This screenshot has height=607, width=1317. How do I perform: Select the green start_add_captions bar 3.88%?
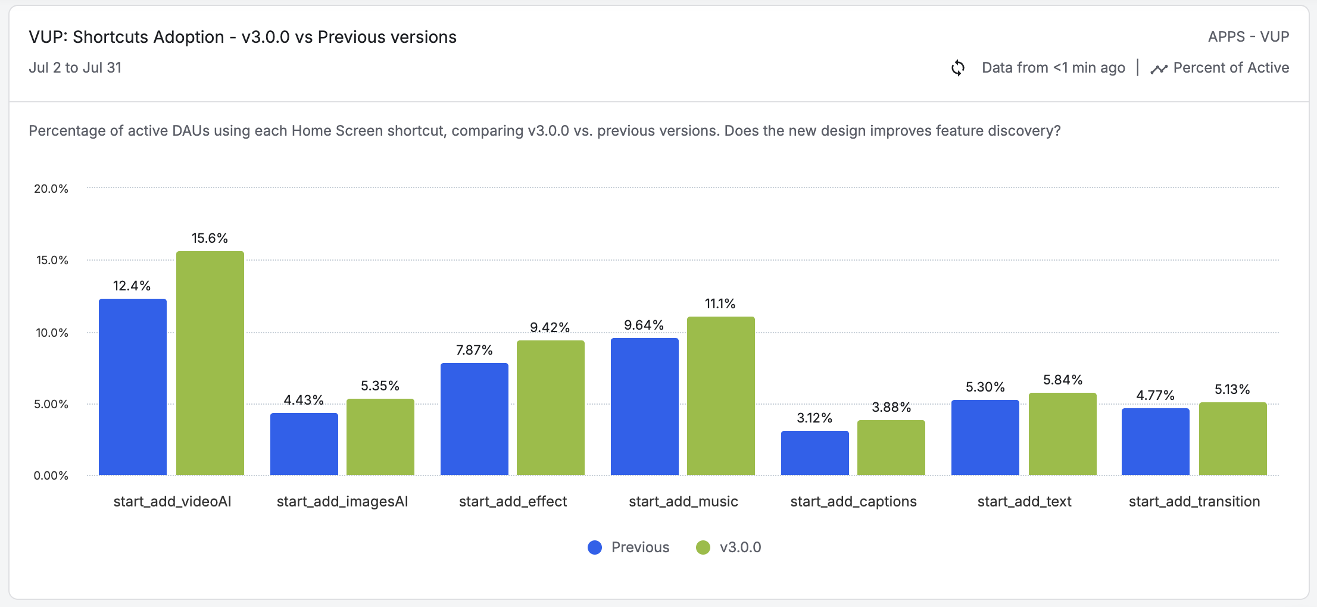click(x=891, y=448)
